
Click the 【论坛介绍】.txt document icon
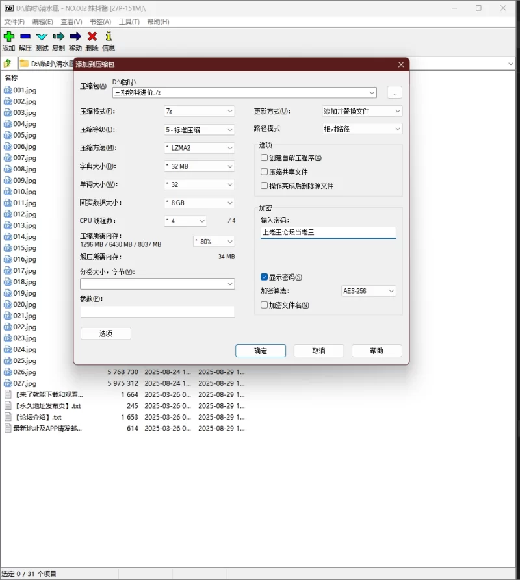click(8, 417)
